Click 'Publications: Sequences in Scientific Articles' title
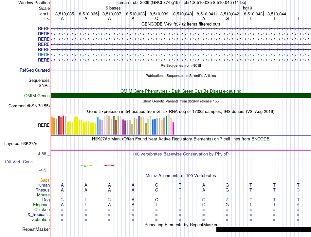The width and height of the screenshot is (311, 237). point(181,76)
